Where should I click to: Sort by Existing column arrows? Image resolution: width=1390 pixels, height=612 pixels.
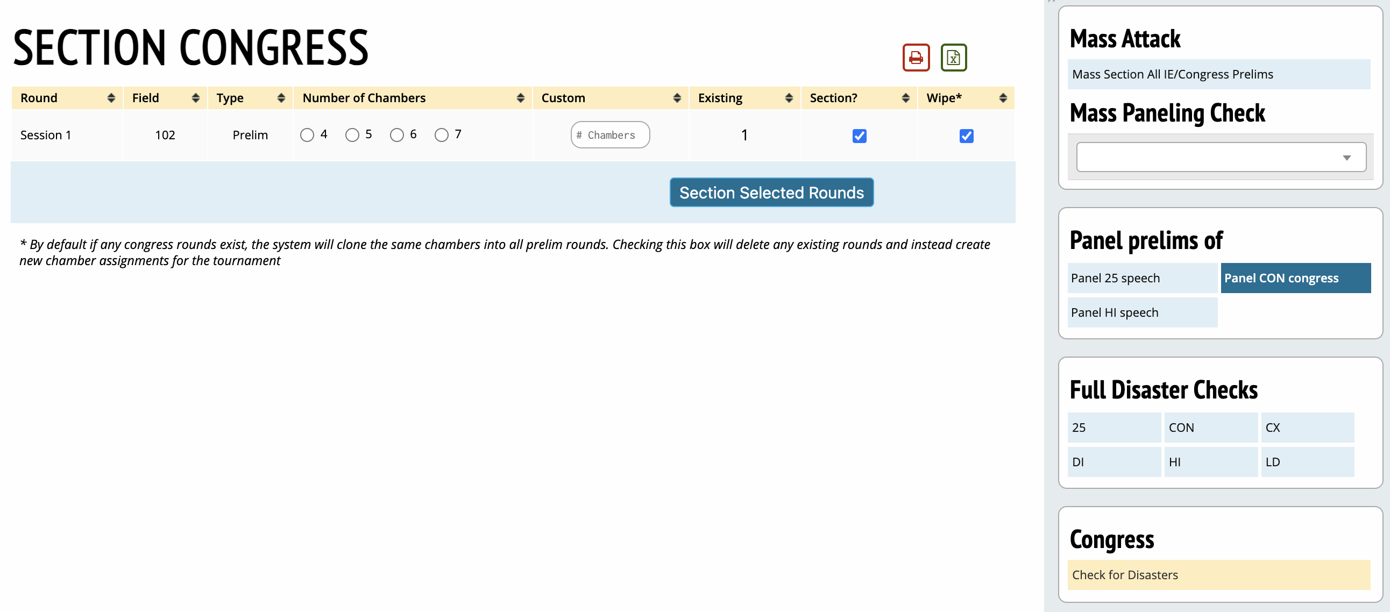click(789, 98)
